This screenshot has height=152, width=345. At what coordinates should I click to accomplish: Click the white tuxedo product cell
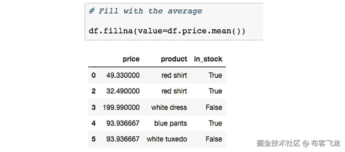tap(167, 139)
